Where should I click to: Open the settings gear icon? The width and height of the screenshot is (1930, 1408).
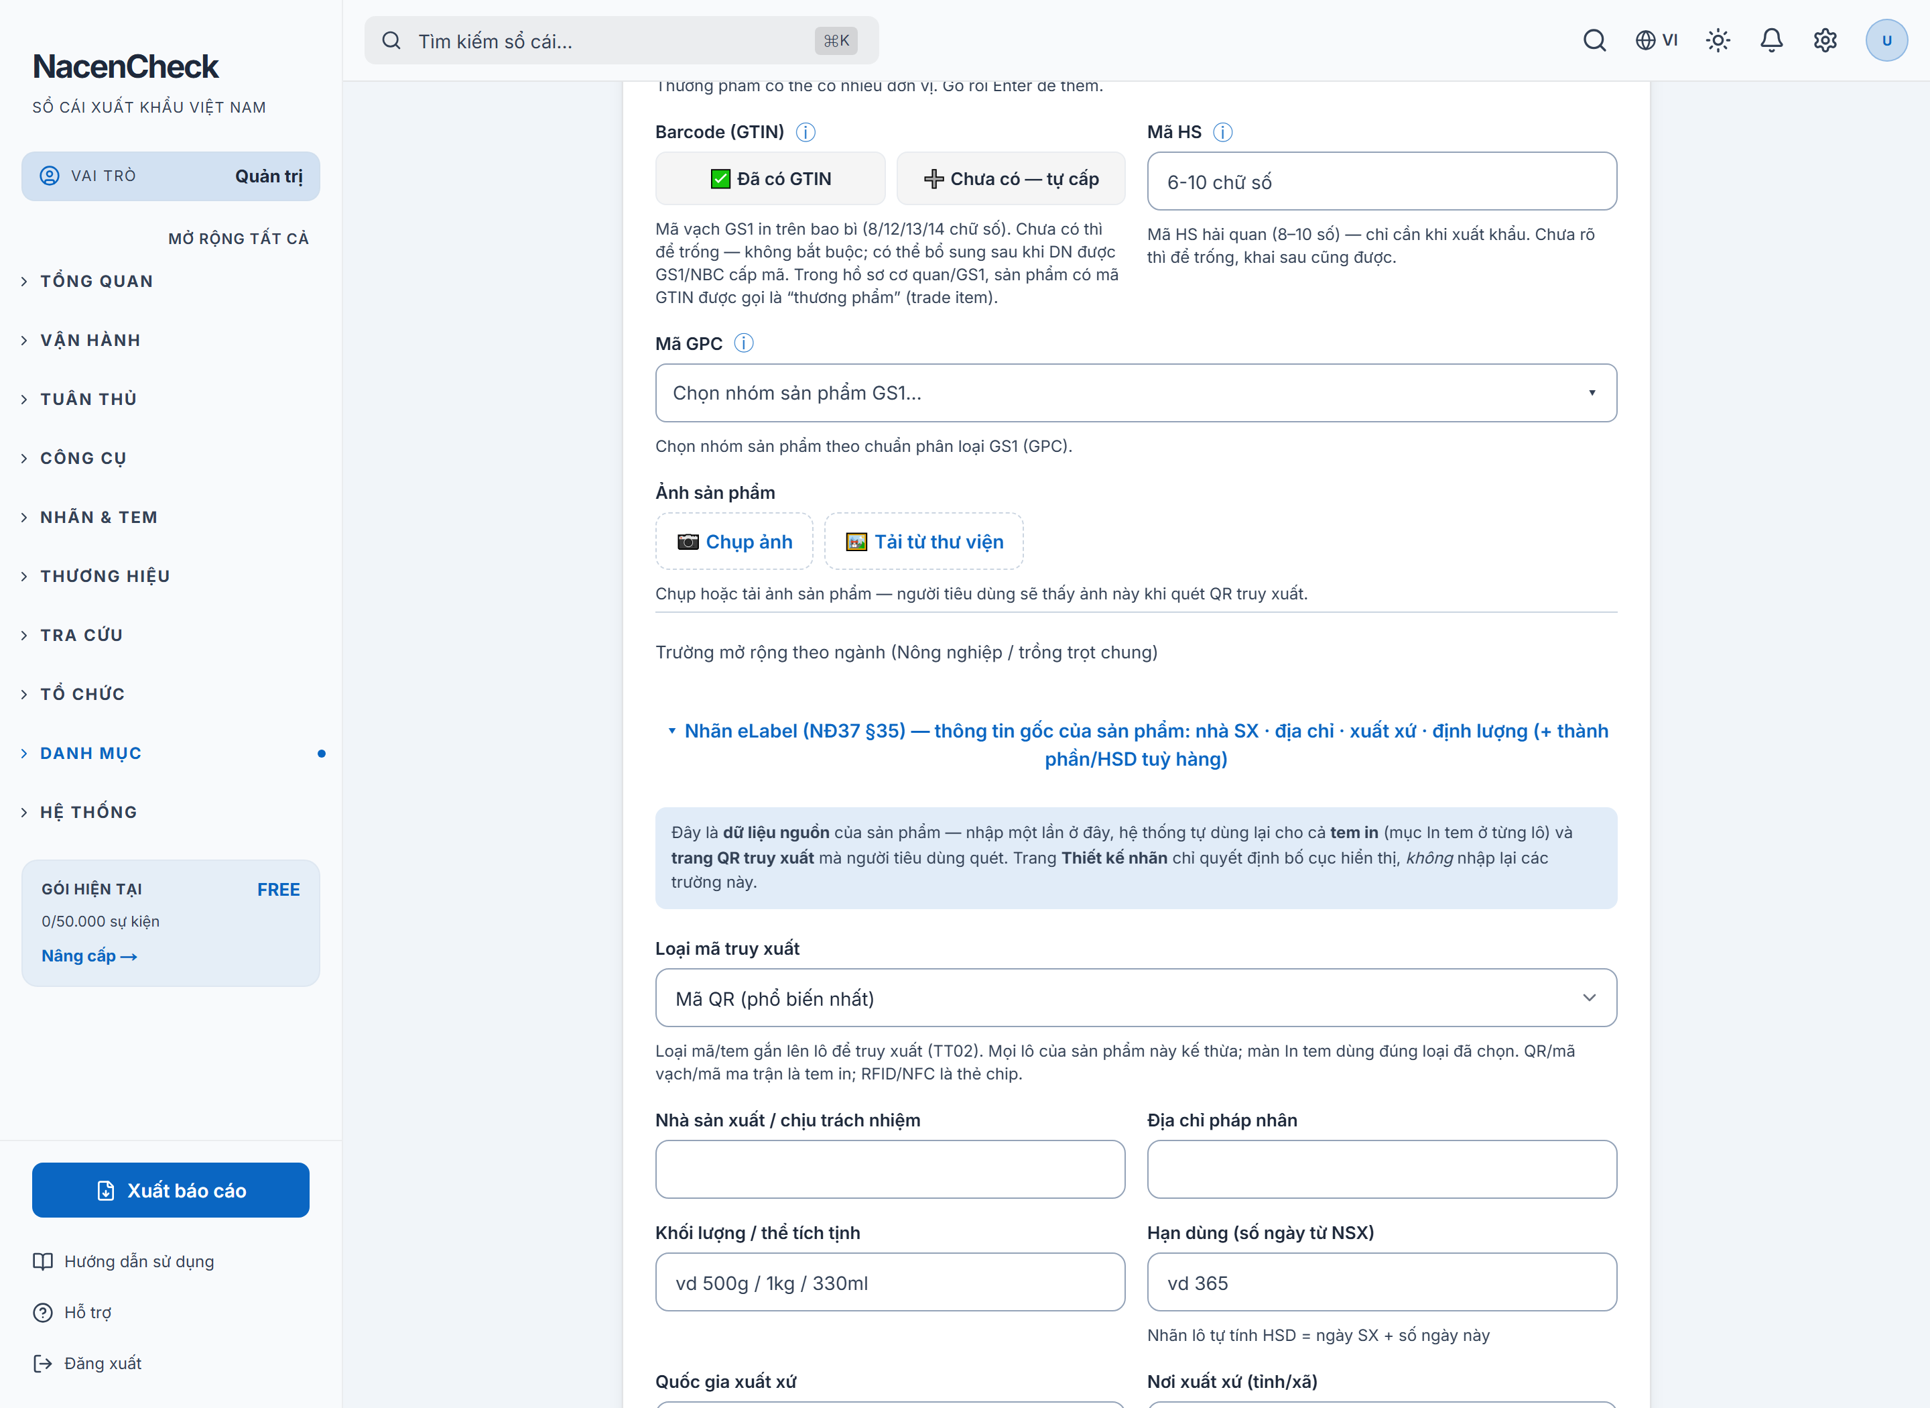(1825, 40)
